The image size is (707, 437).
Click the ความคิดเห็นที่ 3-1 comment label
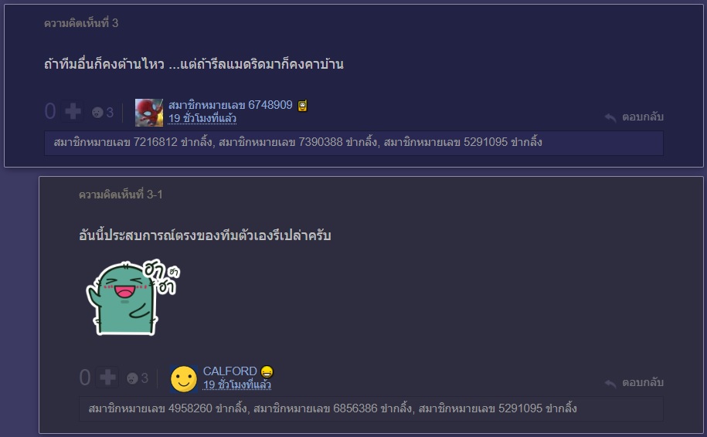point(121,195)
